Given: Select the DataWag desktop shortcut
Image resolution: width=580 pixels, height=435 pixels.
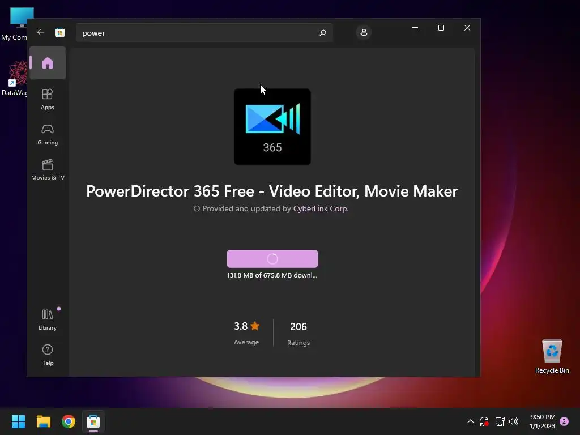Looking at the screenshot, I should pos(15,79).
